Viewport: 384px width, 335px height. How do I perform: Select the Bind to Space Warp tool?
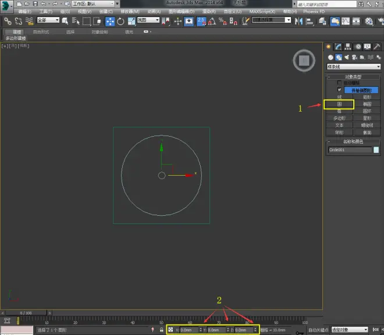(x=30, y=22)
